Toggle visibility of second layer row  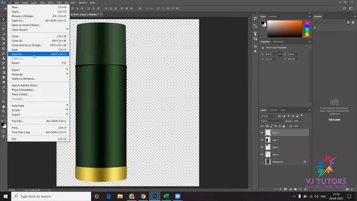pyautogui.click(x=262, y=140)
